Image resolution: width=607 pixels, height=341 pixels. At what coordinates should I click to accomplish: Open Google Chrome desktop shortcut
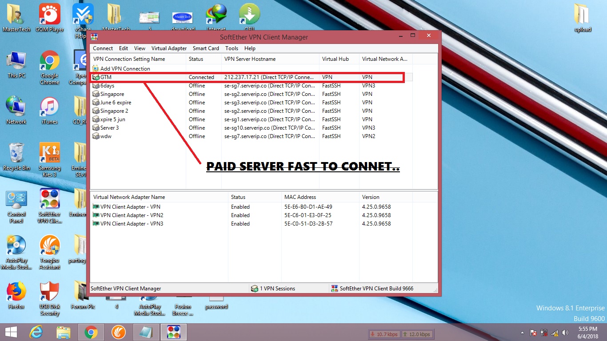coord(50,67)
